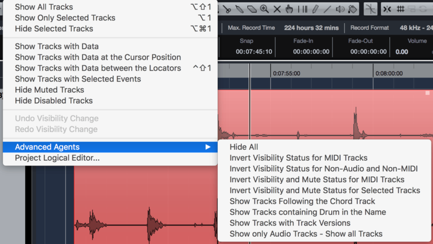Select Show Tracks with Data between Locators
This screenshot has height=244, width=433.
(110, 68)
